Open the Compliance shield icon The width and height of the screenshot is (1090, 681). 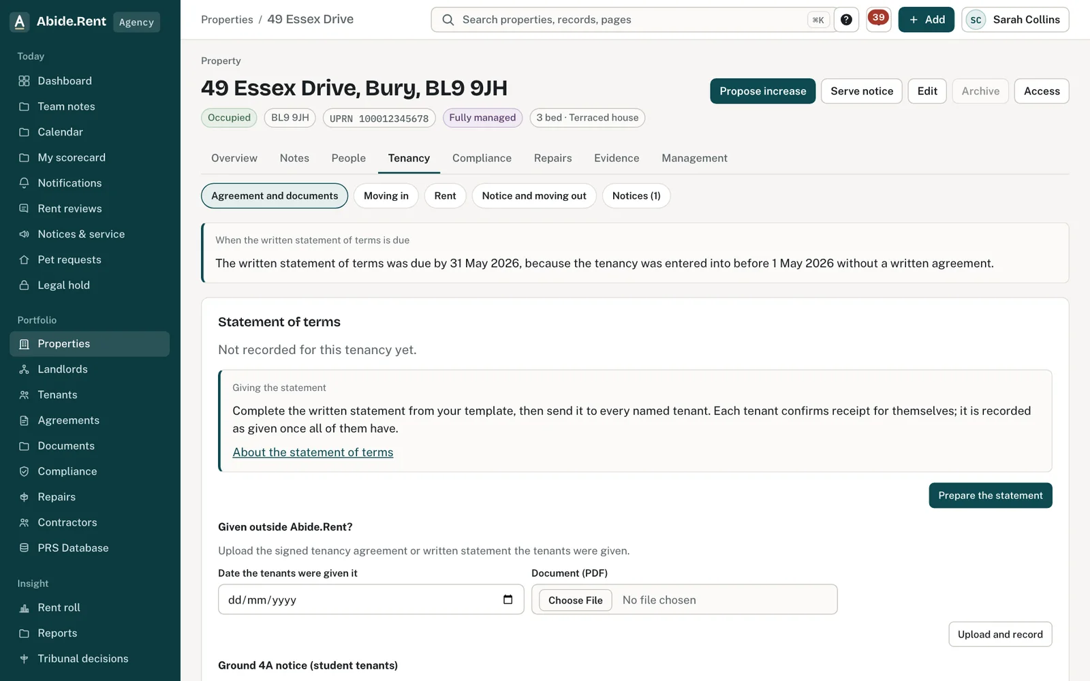(24, 471)
